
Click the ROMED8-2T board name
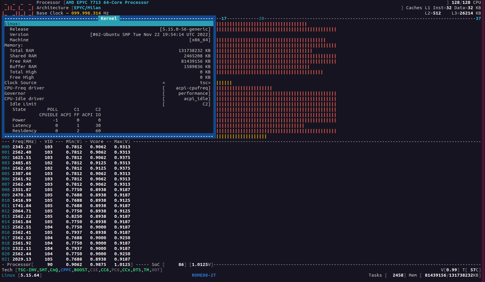coord(204,275)
